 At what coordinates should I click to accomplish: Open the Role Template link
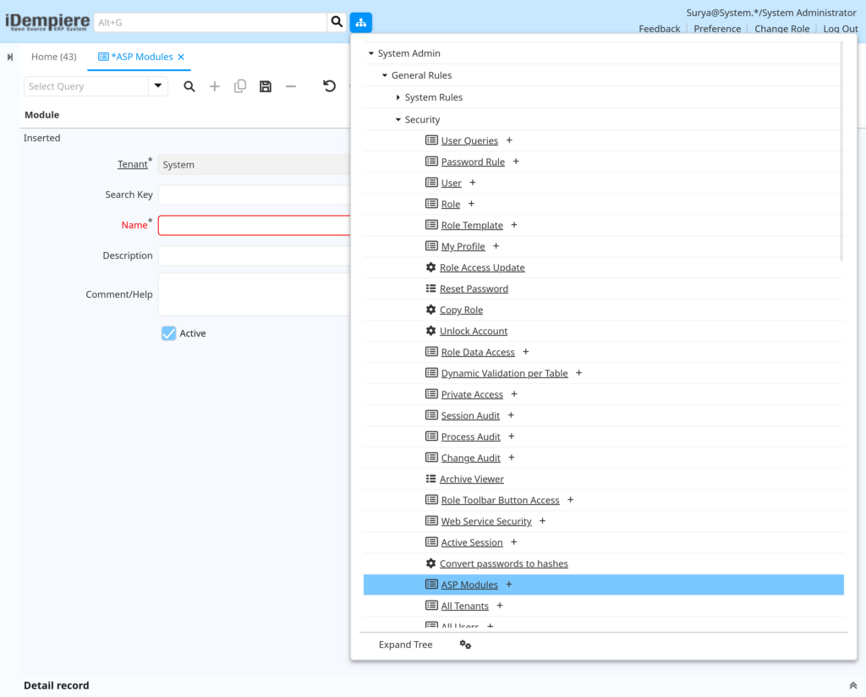click(x=472, y=225)
